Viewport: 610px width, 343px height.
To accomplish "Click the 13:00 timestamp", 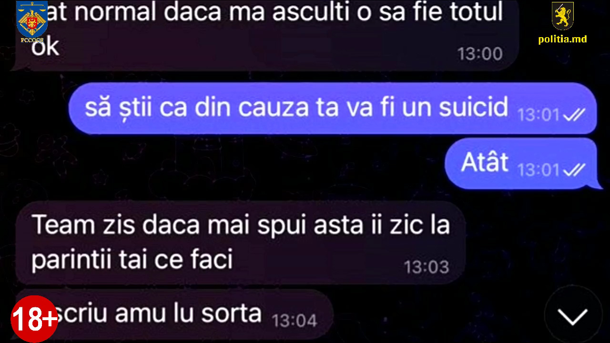I will click(480, 54).
